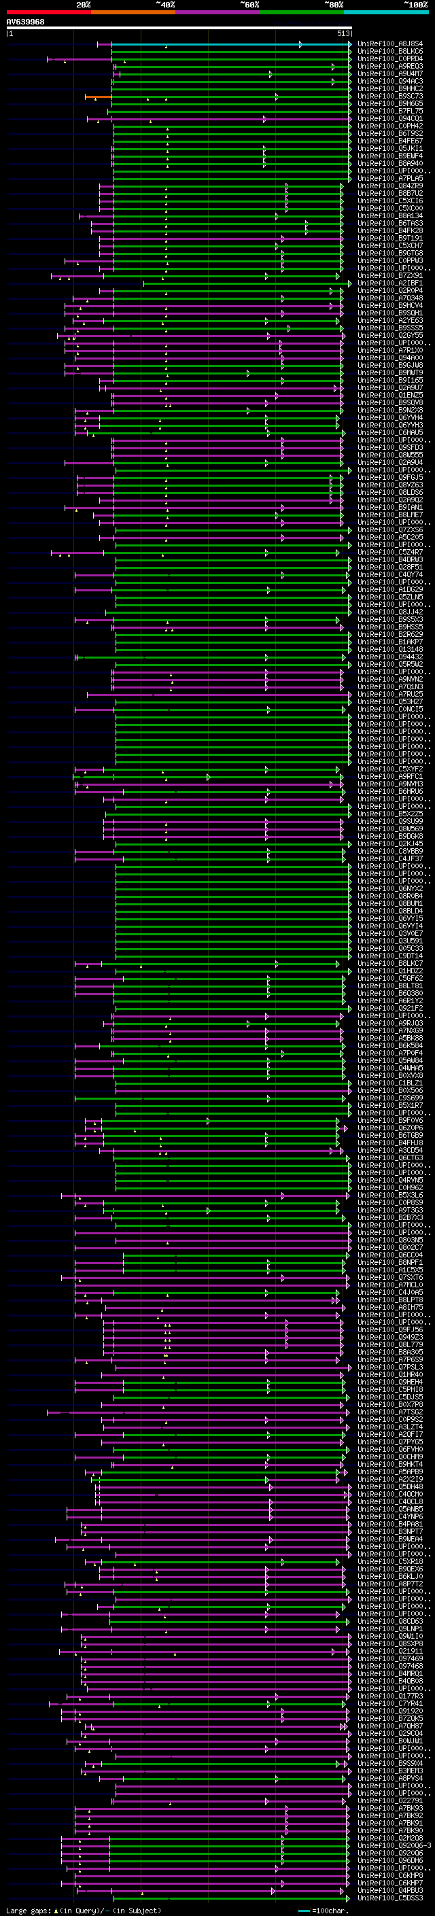Open hit UniRef100_B7FL75
The image size is (435, 1916).
pos(389,111)
